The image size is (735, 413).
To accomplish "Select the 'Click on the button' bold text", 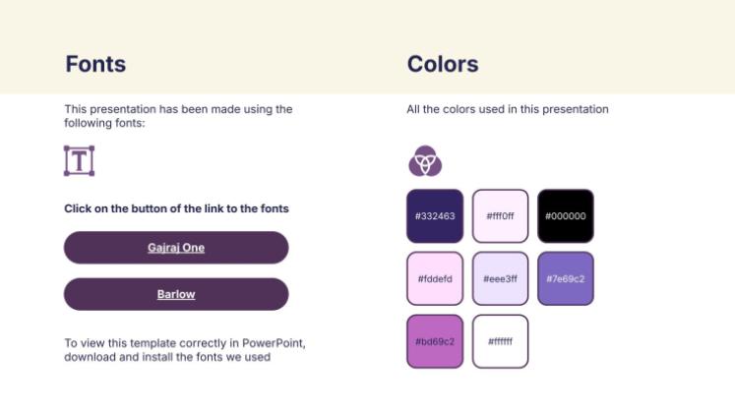I will 176,208.
